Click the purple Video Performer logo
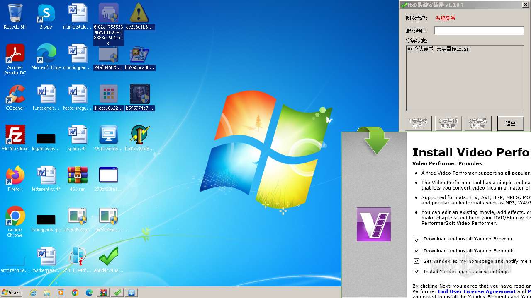Image resolution: width=531 pixels, height=298 pixels. click(x=374, y=224)
